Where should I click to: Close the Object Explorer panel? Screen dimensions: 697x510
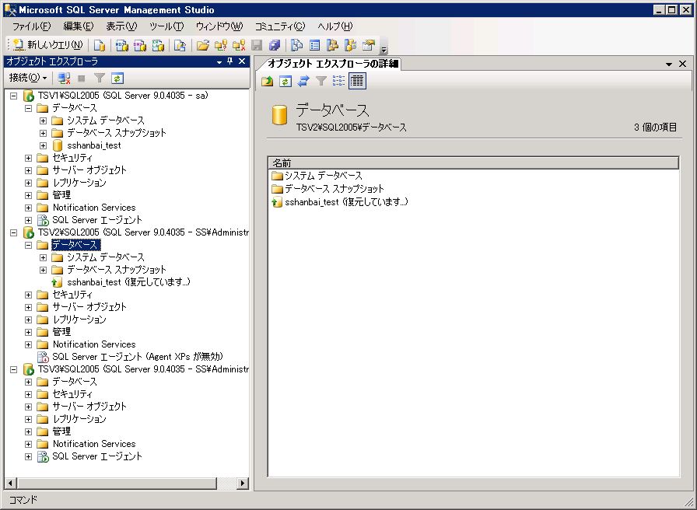click(242, 61)
